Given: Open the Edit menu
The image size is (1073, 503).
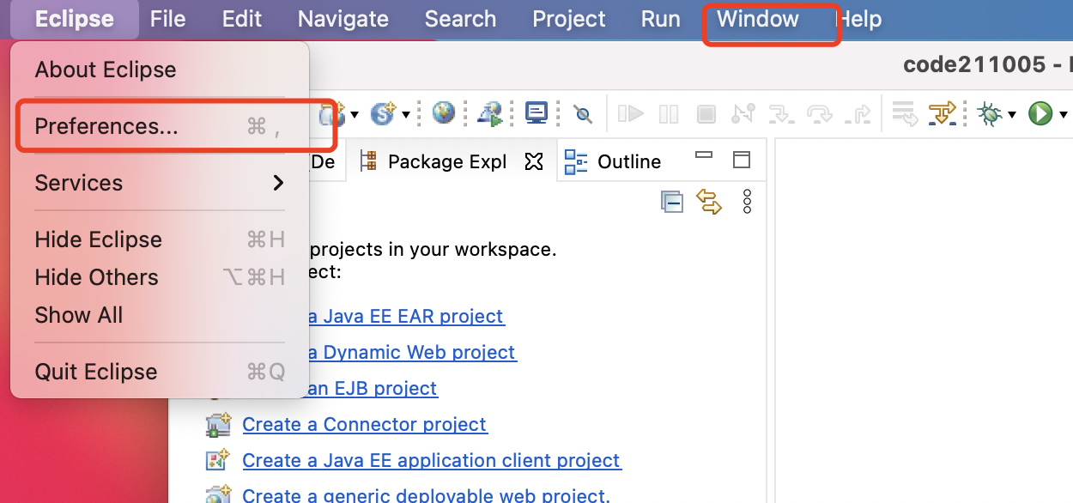Looking at the screenshot, I should [242, 19].
